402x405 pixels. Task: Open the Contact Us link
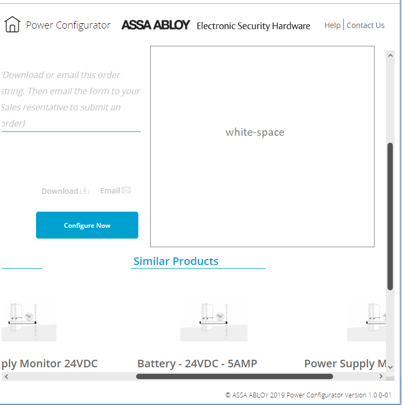coord(365,25)
